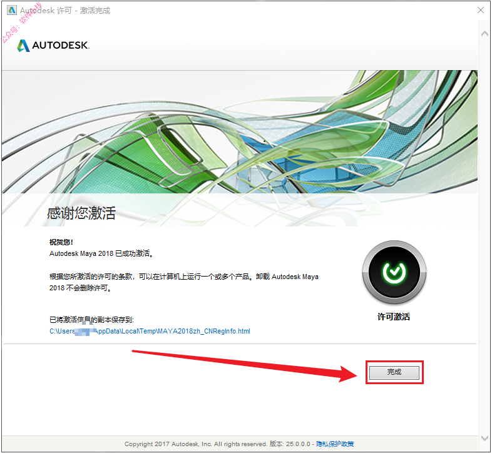Click the scrollbar up arrow
Viewport: 492px width, 453px height.
[x=484, y=33]
